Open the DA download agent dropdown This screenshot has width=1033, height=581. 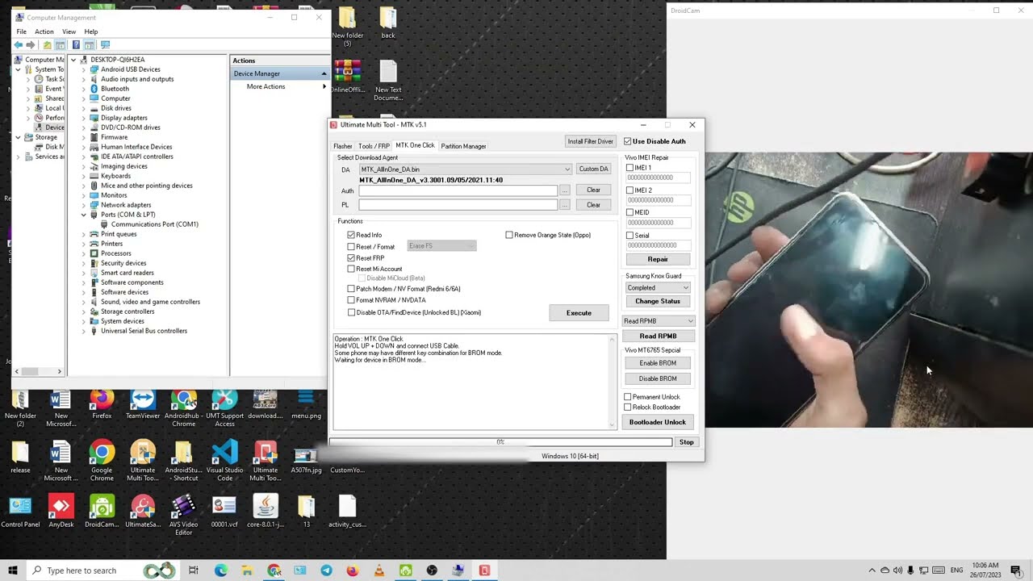point(567,169)
